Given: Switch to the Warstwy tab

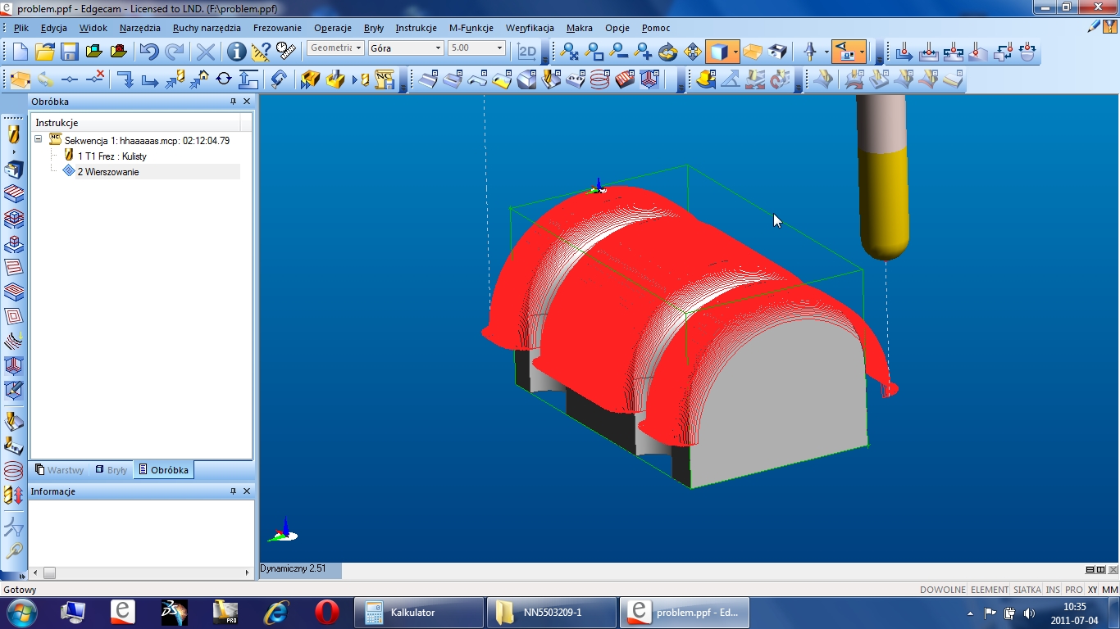Looking at the screenshot, I should (x=59, y=470).
